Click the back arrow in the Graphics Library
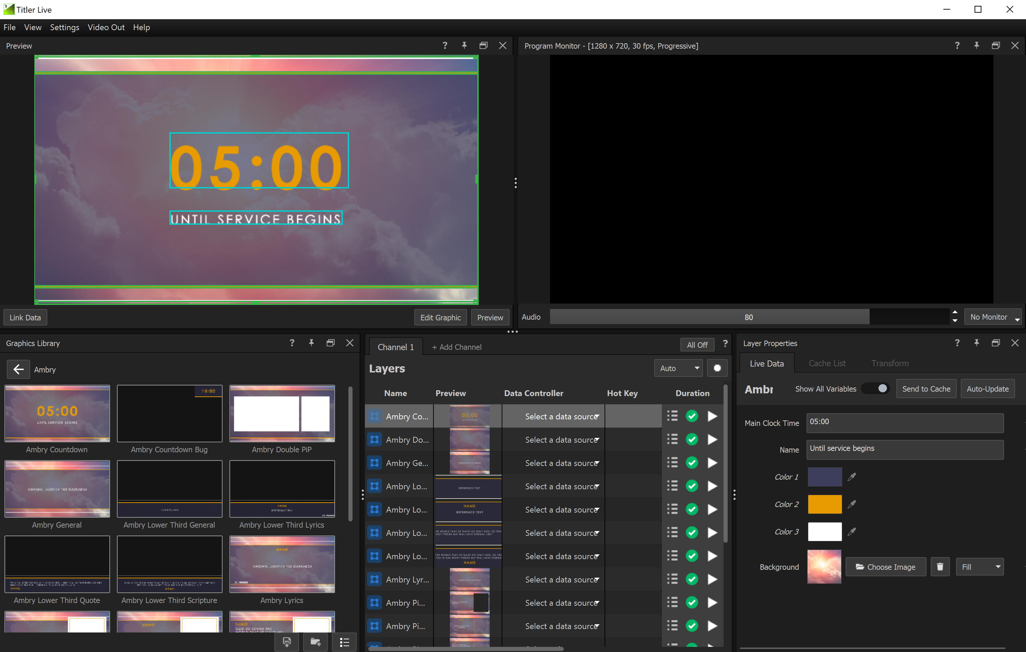 tap(18, 369)
